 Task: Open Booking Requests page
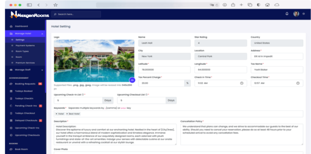(25, 84)
